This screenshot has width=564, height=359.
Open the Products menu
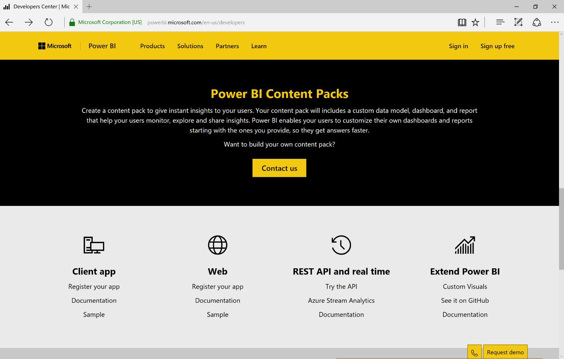tap(152, 46)
